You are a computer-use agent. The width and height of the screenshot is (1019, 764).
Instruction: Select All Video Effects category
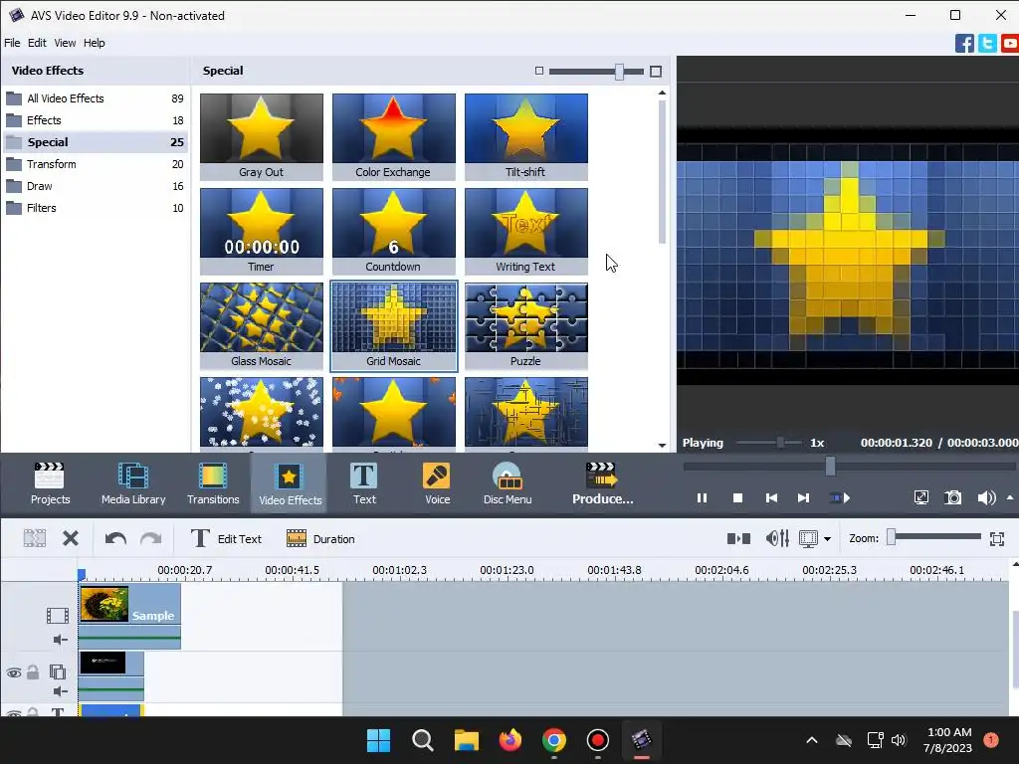point(95,98)
